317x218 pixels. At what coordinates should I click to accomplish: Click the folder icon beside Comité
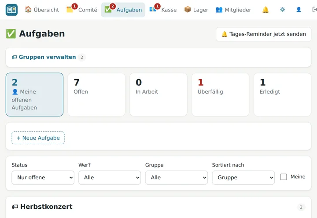click(70, 10)
